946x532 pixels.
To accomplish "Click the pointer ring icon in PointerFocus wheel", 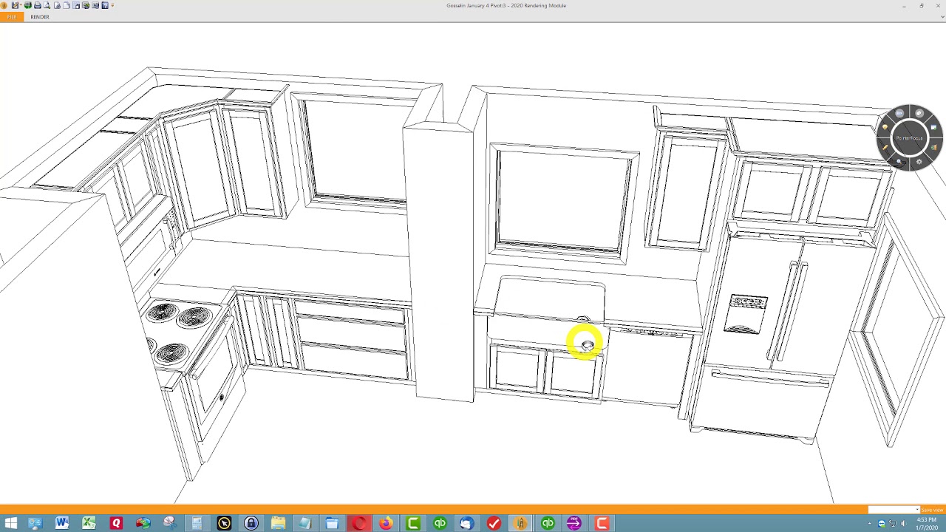I will point(919,113).
